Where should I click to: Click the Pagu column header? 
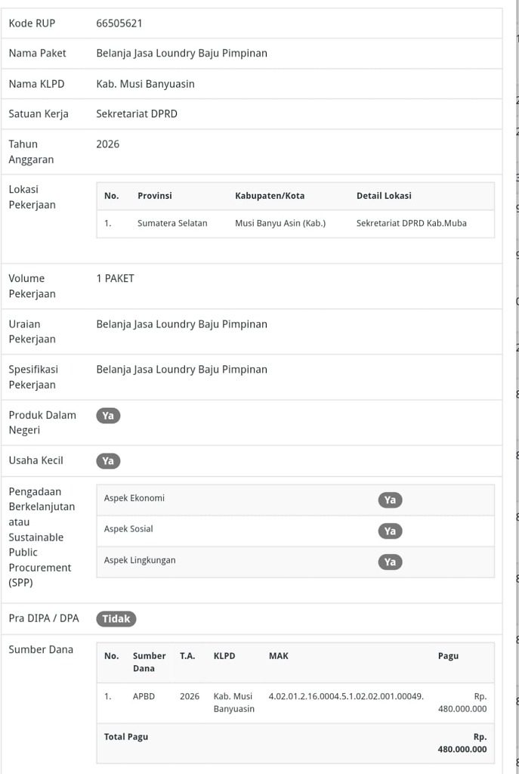[448, 656]
